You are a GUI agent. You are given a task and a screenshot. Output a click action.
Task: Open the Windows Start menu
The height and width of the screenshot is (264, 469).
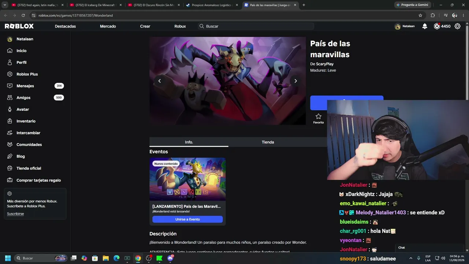8,258
